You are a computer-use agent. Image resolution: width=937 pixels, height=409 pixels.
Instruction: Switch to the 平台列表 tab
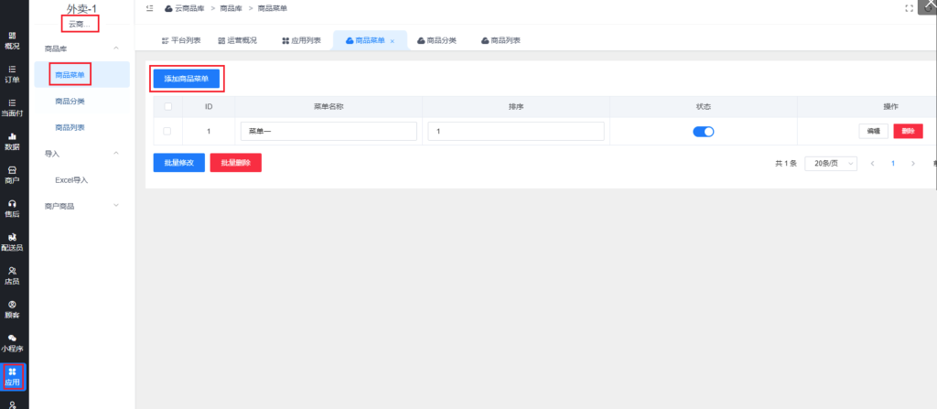179,41
